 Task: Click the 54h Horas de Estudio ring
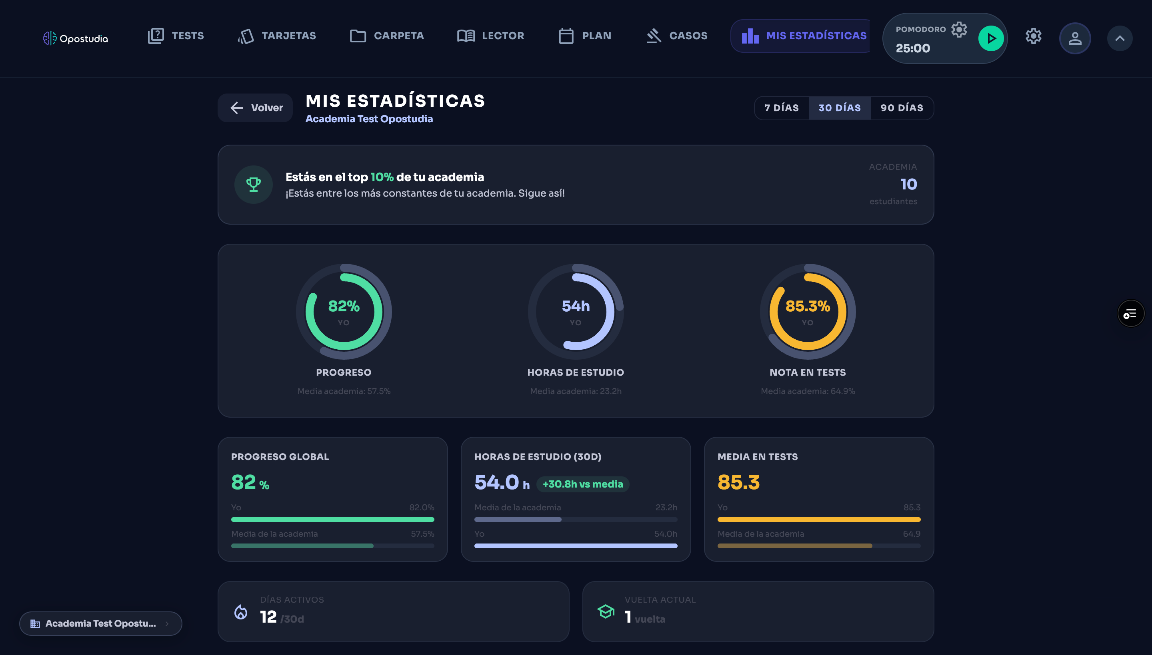pos(576,312)
